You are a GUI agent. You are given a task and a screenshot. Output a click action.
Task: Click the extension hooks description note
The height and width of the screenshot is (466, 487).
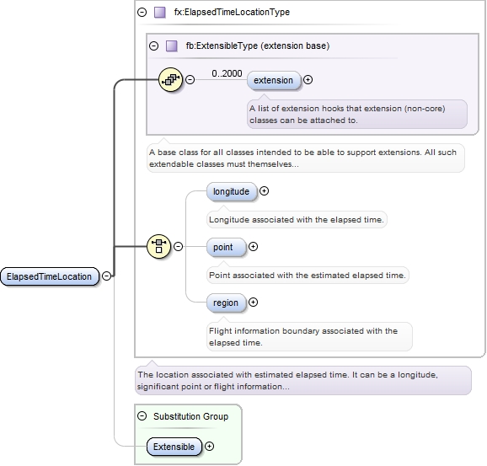pos(357,114)
